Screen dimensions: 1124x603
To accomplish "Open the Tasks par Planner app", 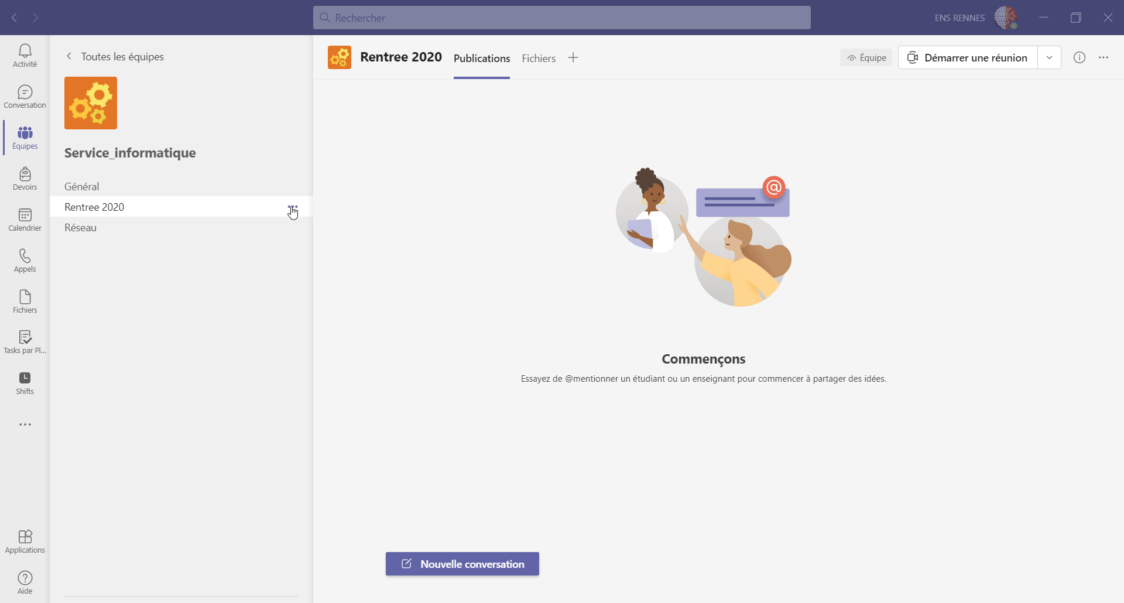I will (x=25, y=342).
